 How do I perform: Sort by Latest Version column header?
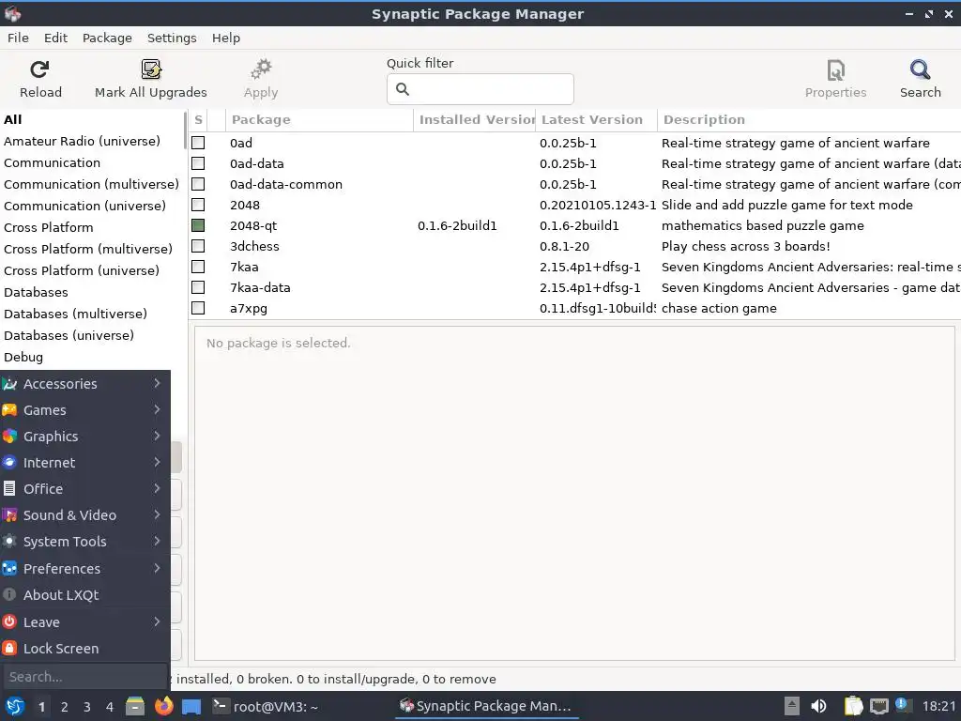[596, 119]
